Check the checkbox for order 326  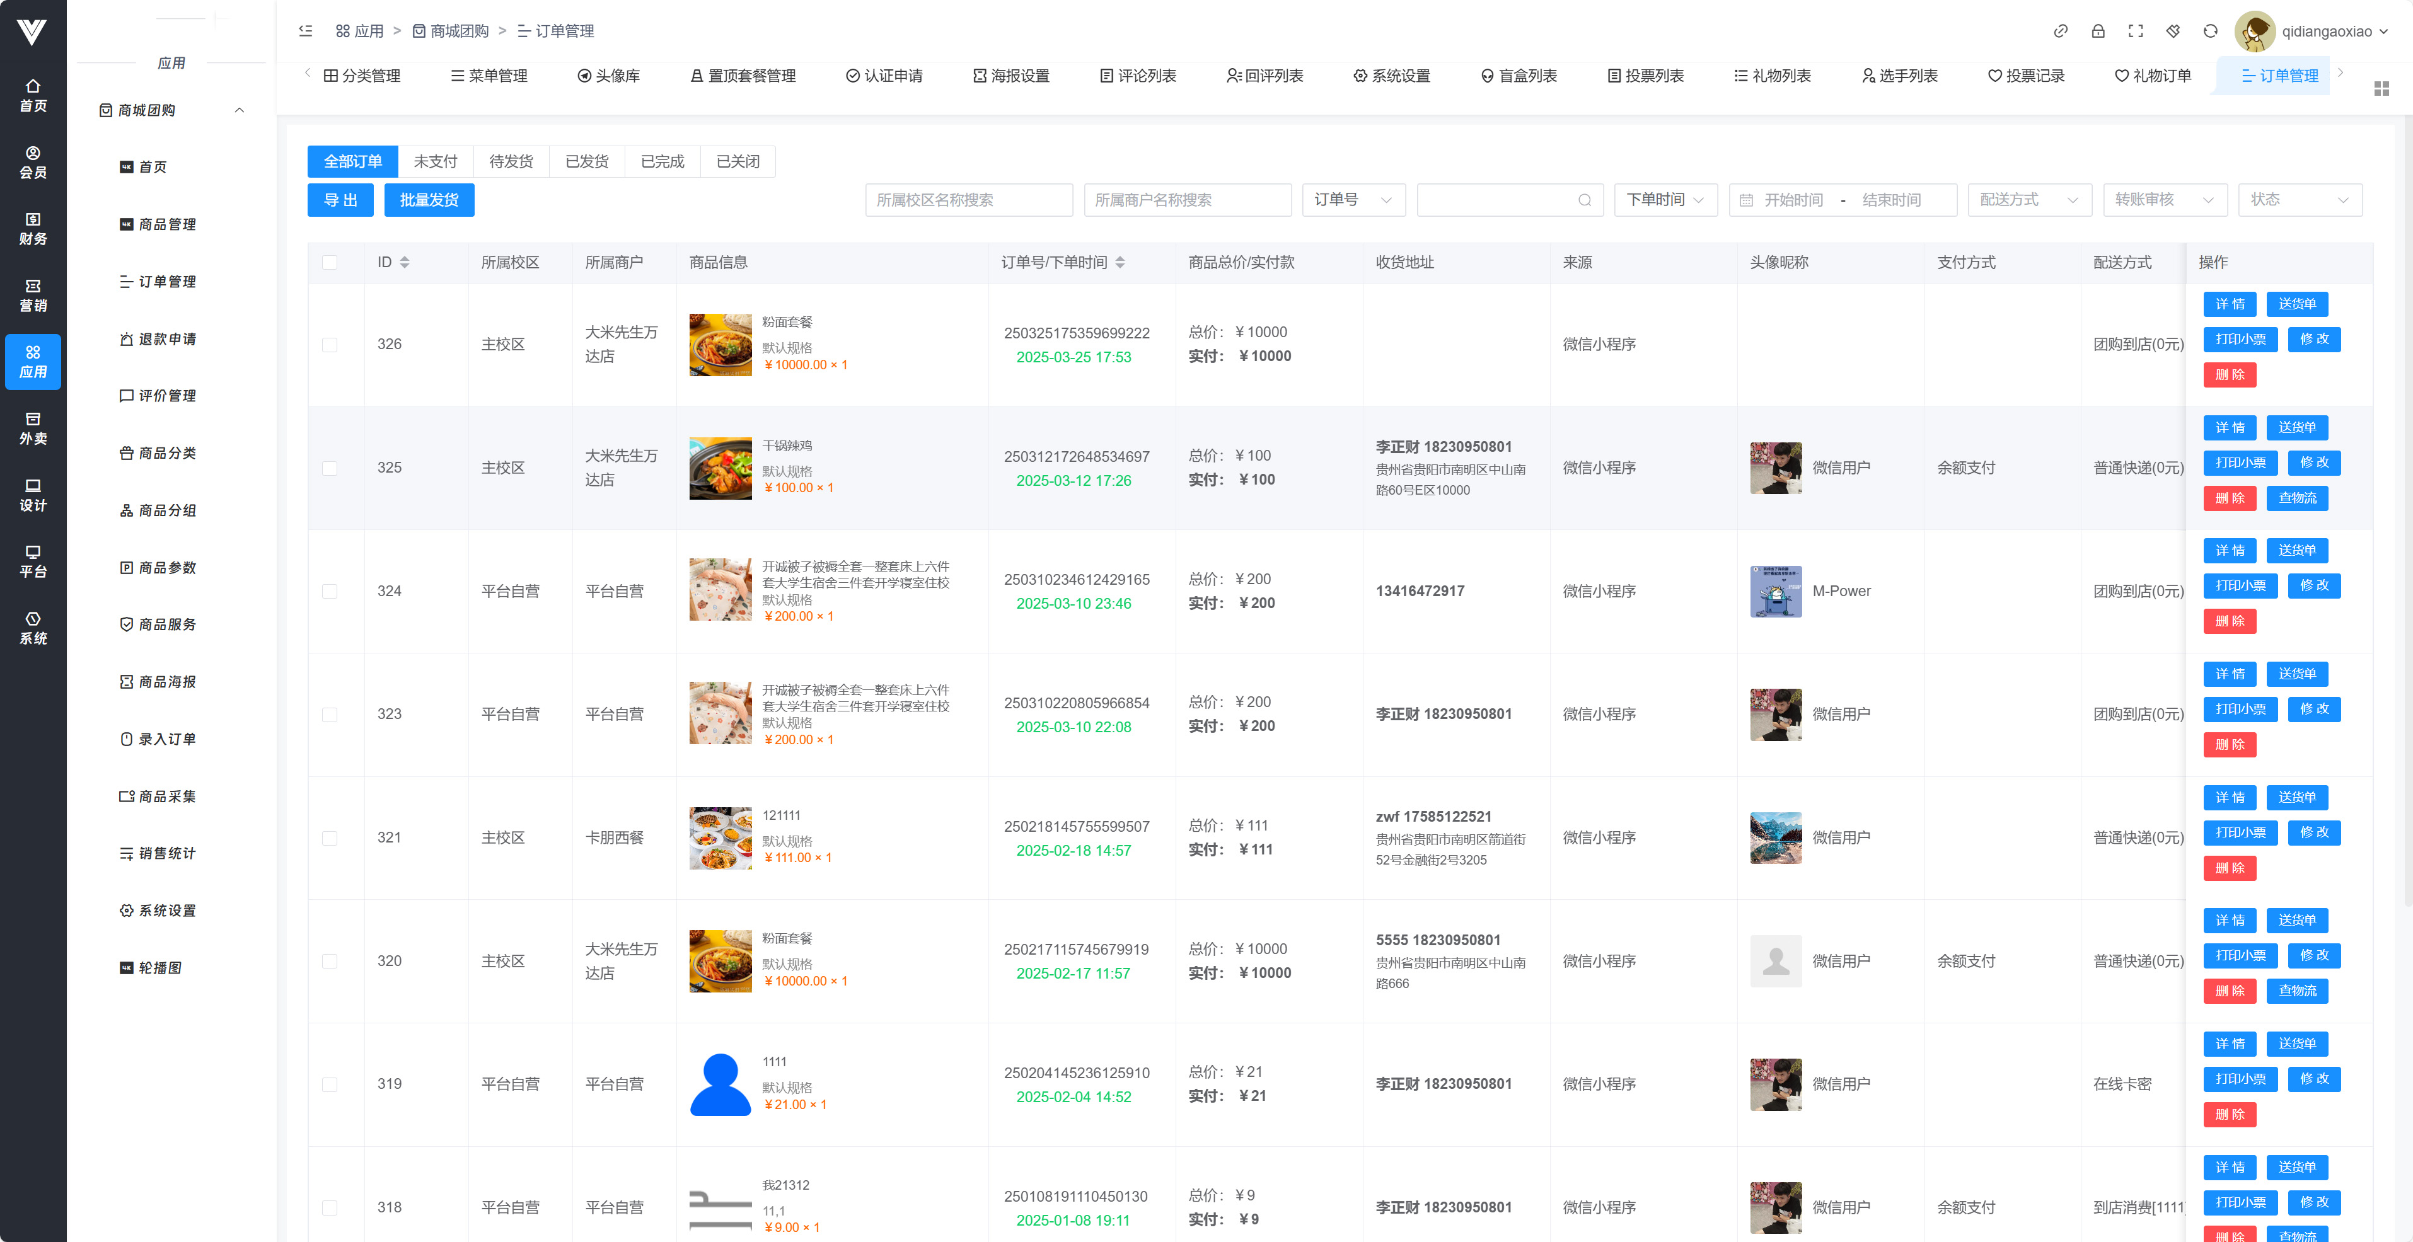tap(330, 345)
